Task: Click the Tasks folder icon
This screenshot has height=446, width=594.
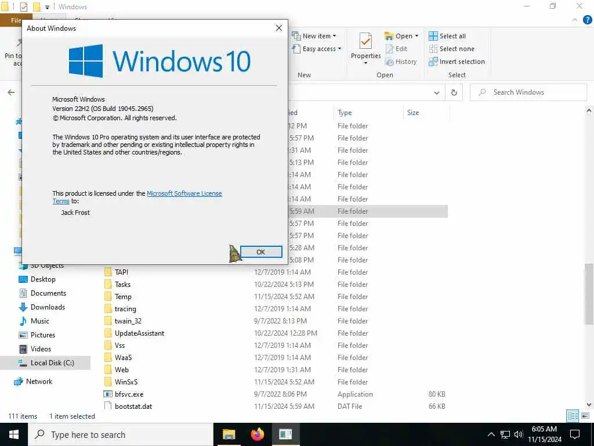Action: (x=108, y=285)
